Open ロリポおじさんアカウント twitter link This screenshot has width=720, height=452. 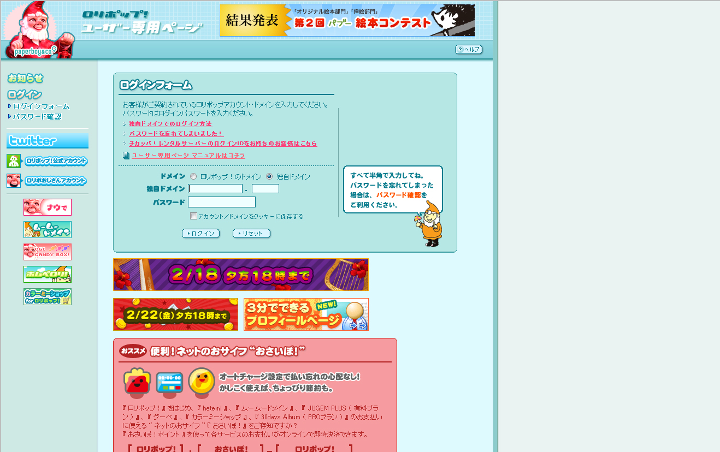pyautogui.click(x=48, y=181)
